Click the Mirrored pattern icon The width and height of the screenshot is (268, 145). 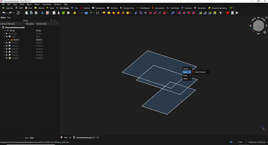(x=200, y=13)
